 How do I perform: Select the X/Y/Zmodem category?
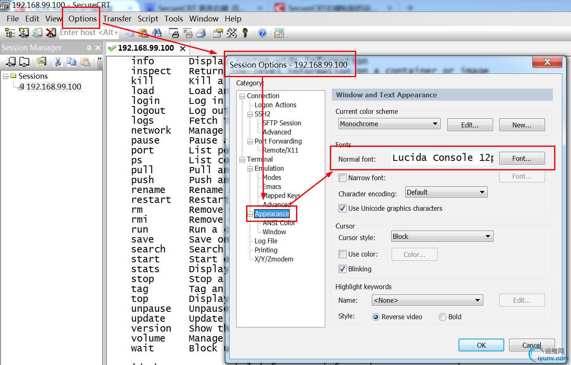click(274, 259)
